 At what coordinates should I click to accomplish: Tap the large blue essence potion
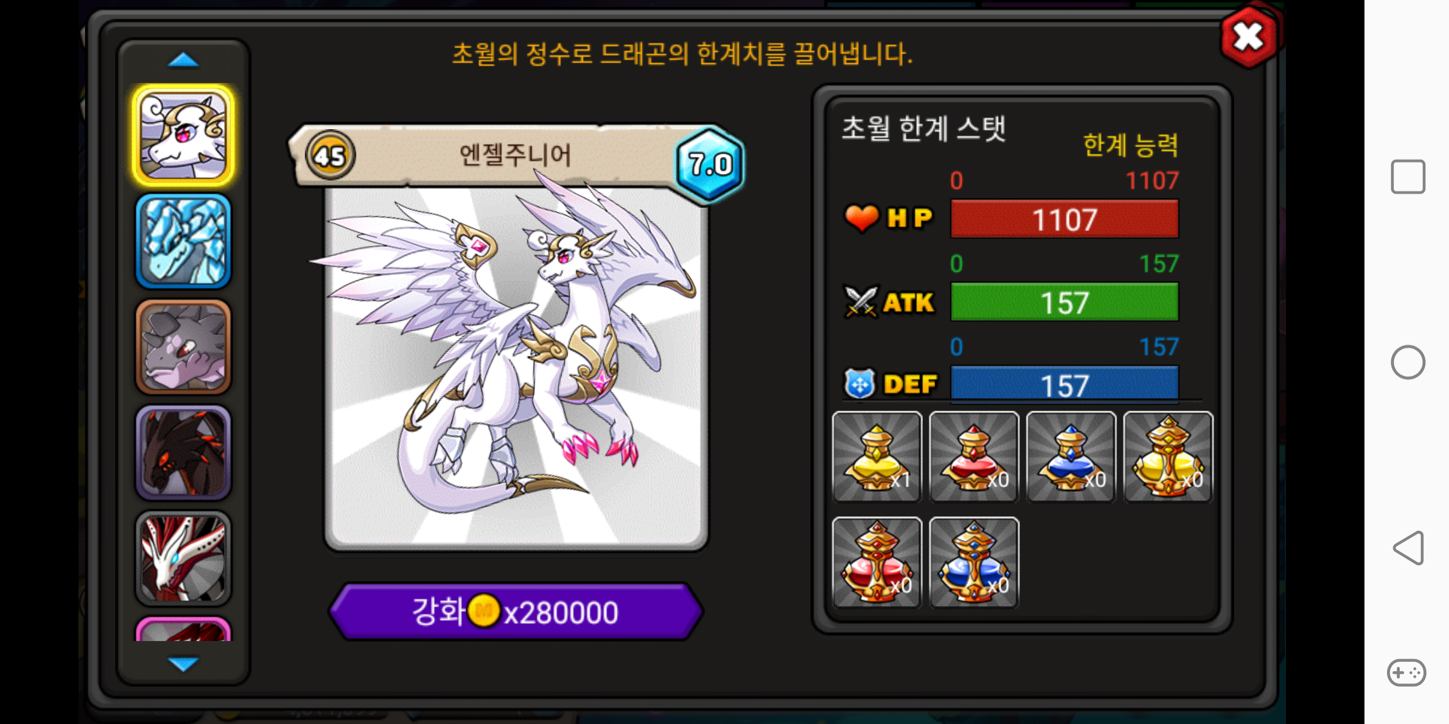974,562
